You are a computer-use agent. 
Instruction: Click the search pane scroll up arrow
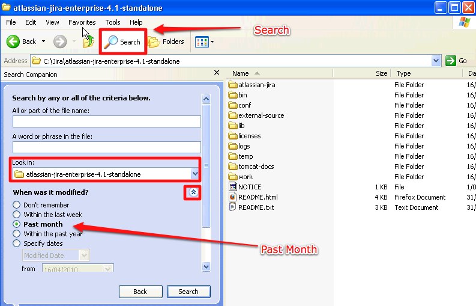tap(206, 99)
